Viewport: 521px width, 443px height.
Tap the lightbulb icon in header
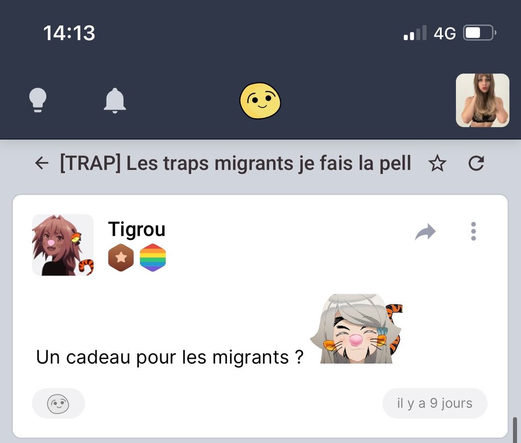click(x=38, y=100)
